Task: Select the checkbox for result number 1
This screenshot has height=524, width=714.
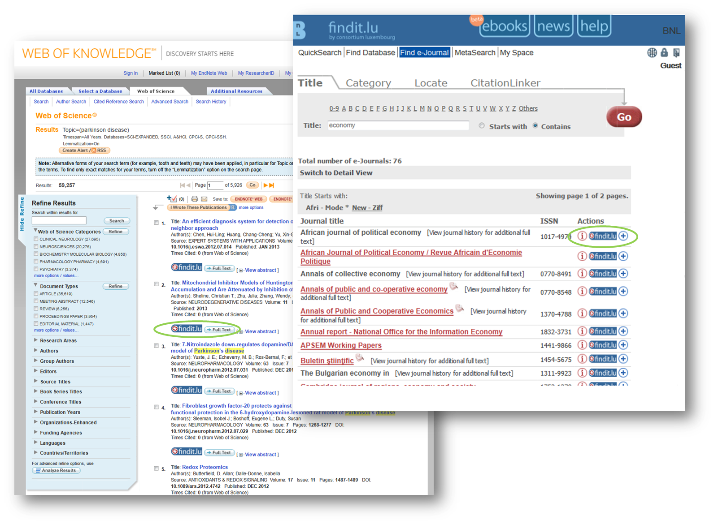Action: click(156, 223)
